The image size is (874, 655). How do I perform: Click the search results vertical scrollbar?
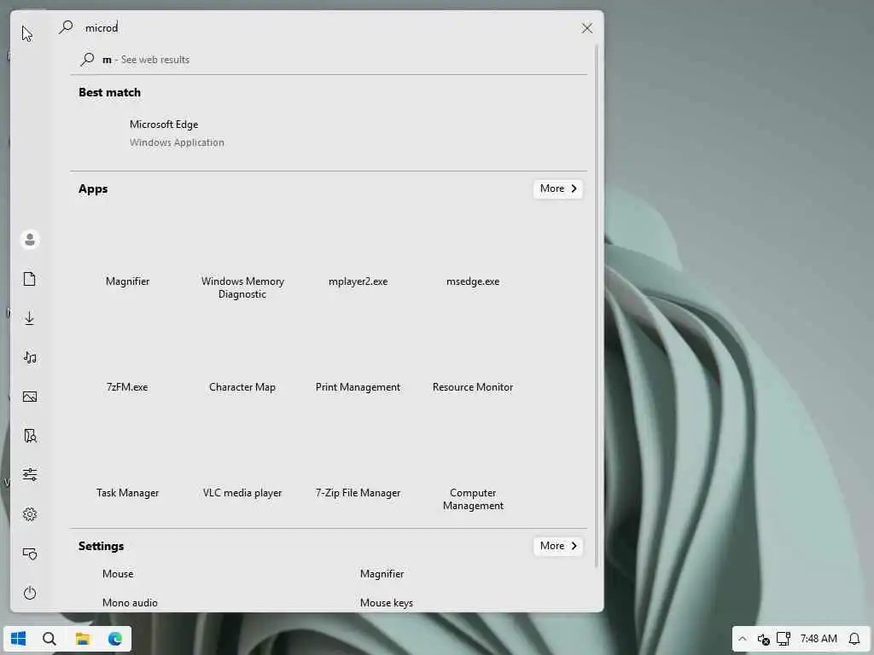[x=597, y=306]
